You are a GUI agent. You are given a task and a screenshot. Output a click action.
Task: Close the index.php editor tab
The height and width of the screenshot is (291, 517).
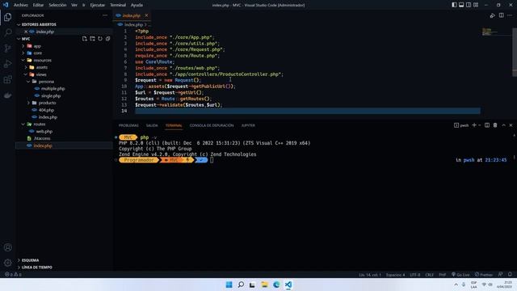[146, 15]
